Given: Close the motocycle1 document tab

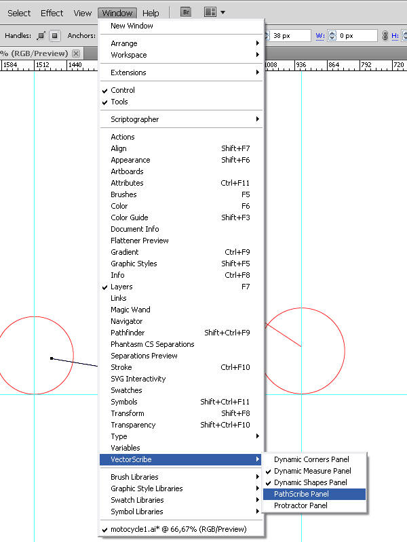Looking at the screenshot, I should 76,54.
